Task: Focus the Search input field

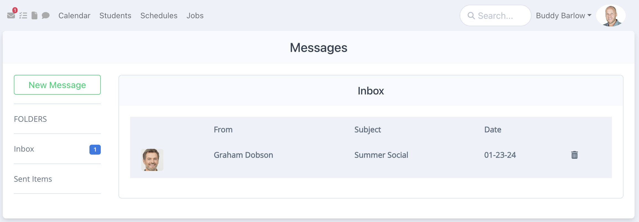Action: point(495,16)
